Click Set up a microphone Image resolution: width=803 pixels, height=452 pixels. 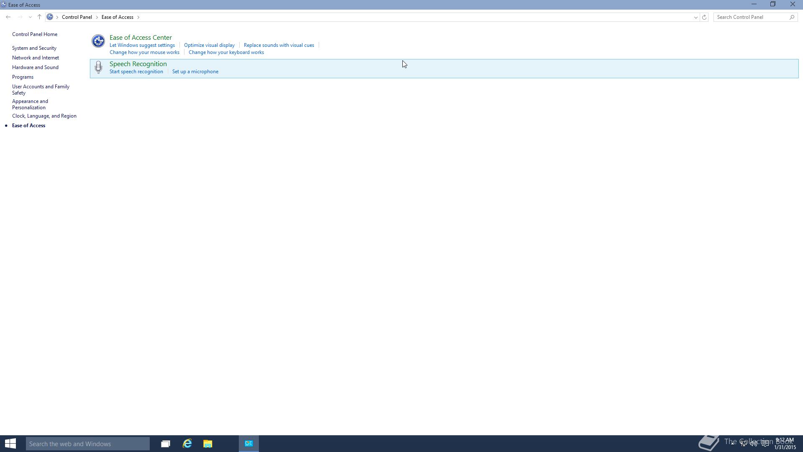pyautogui.click(x=195, y=72)
